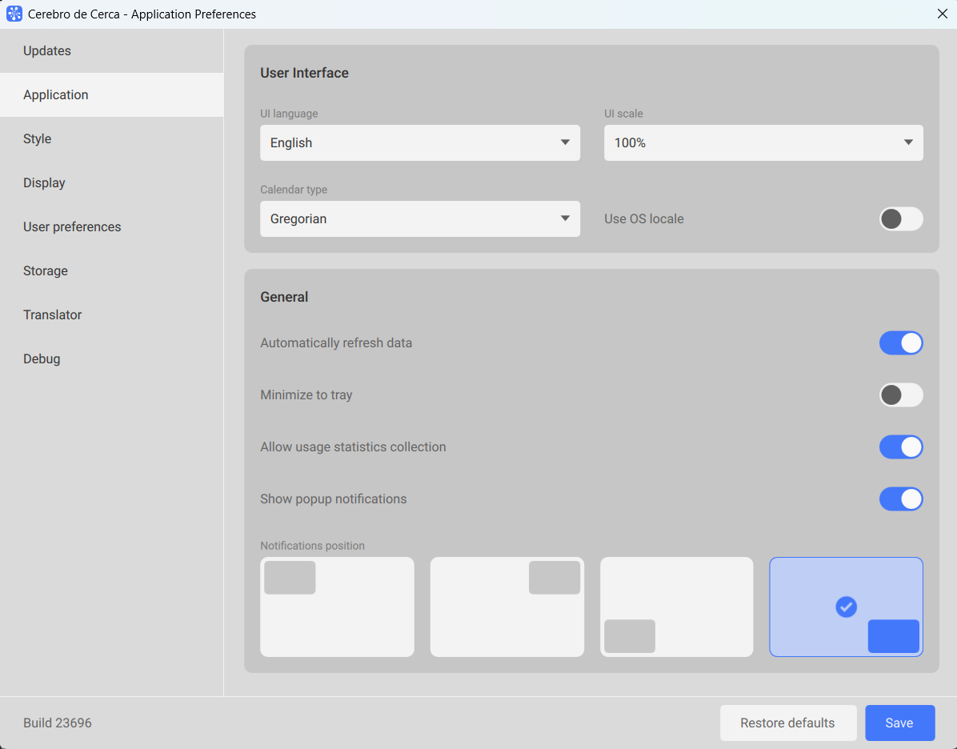Turn off Allow usage statistics collection
The height and width of the screenshot is (749, 957).
pyautogui.click(x=900, y=447)
